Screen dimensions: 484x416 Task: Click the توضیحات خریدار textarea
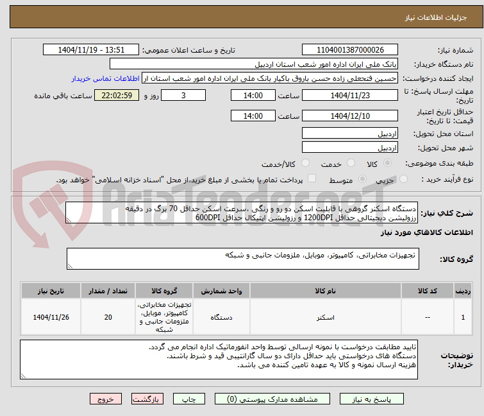[219, 360]
